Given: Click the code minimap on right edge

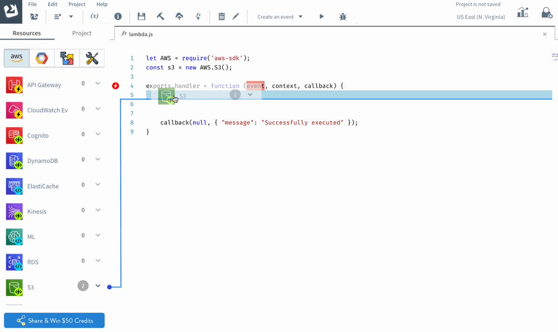Looking at the screenshot, I should tap(555, 57).
